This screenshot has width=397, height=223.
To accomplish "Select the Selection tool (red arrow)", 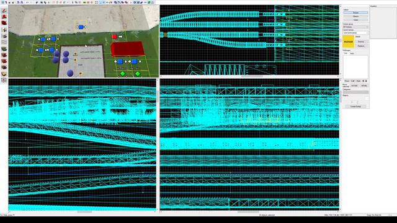I will click(x=4, y=11).
